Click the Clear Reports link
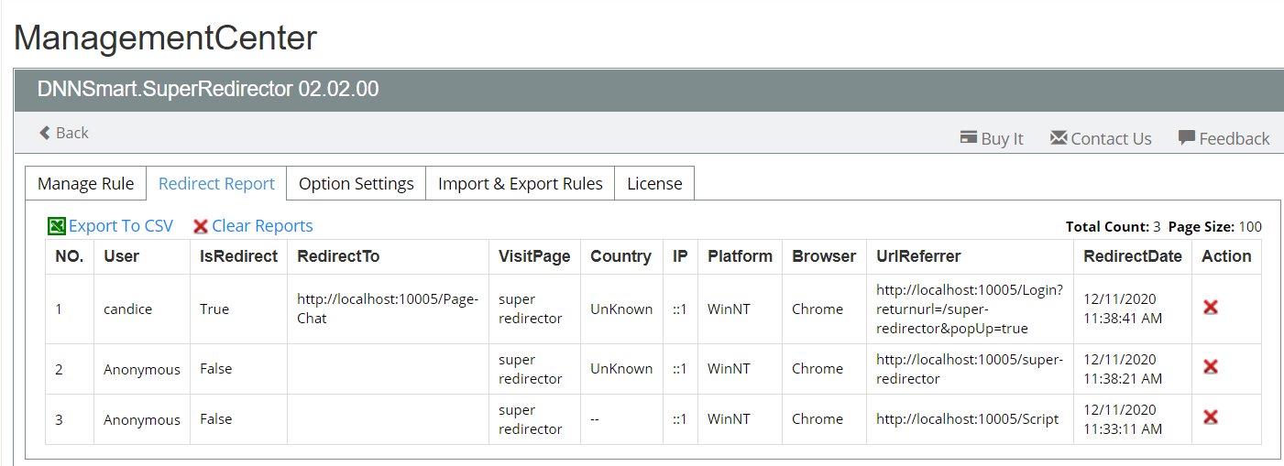This screenshot has width=1284, height=466. 262,226
